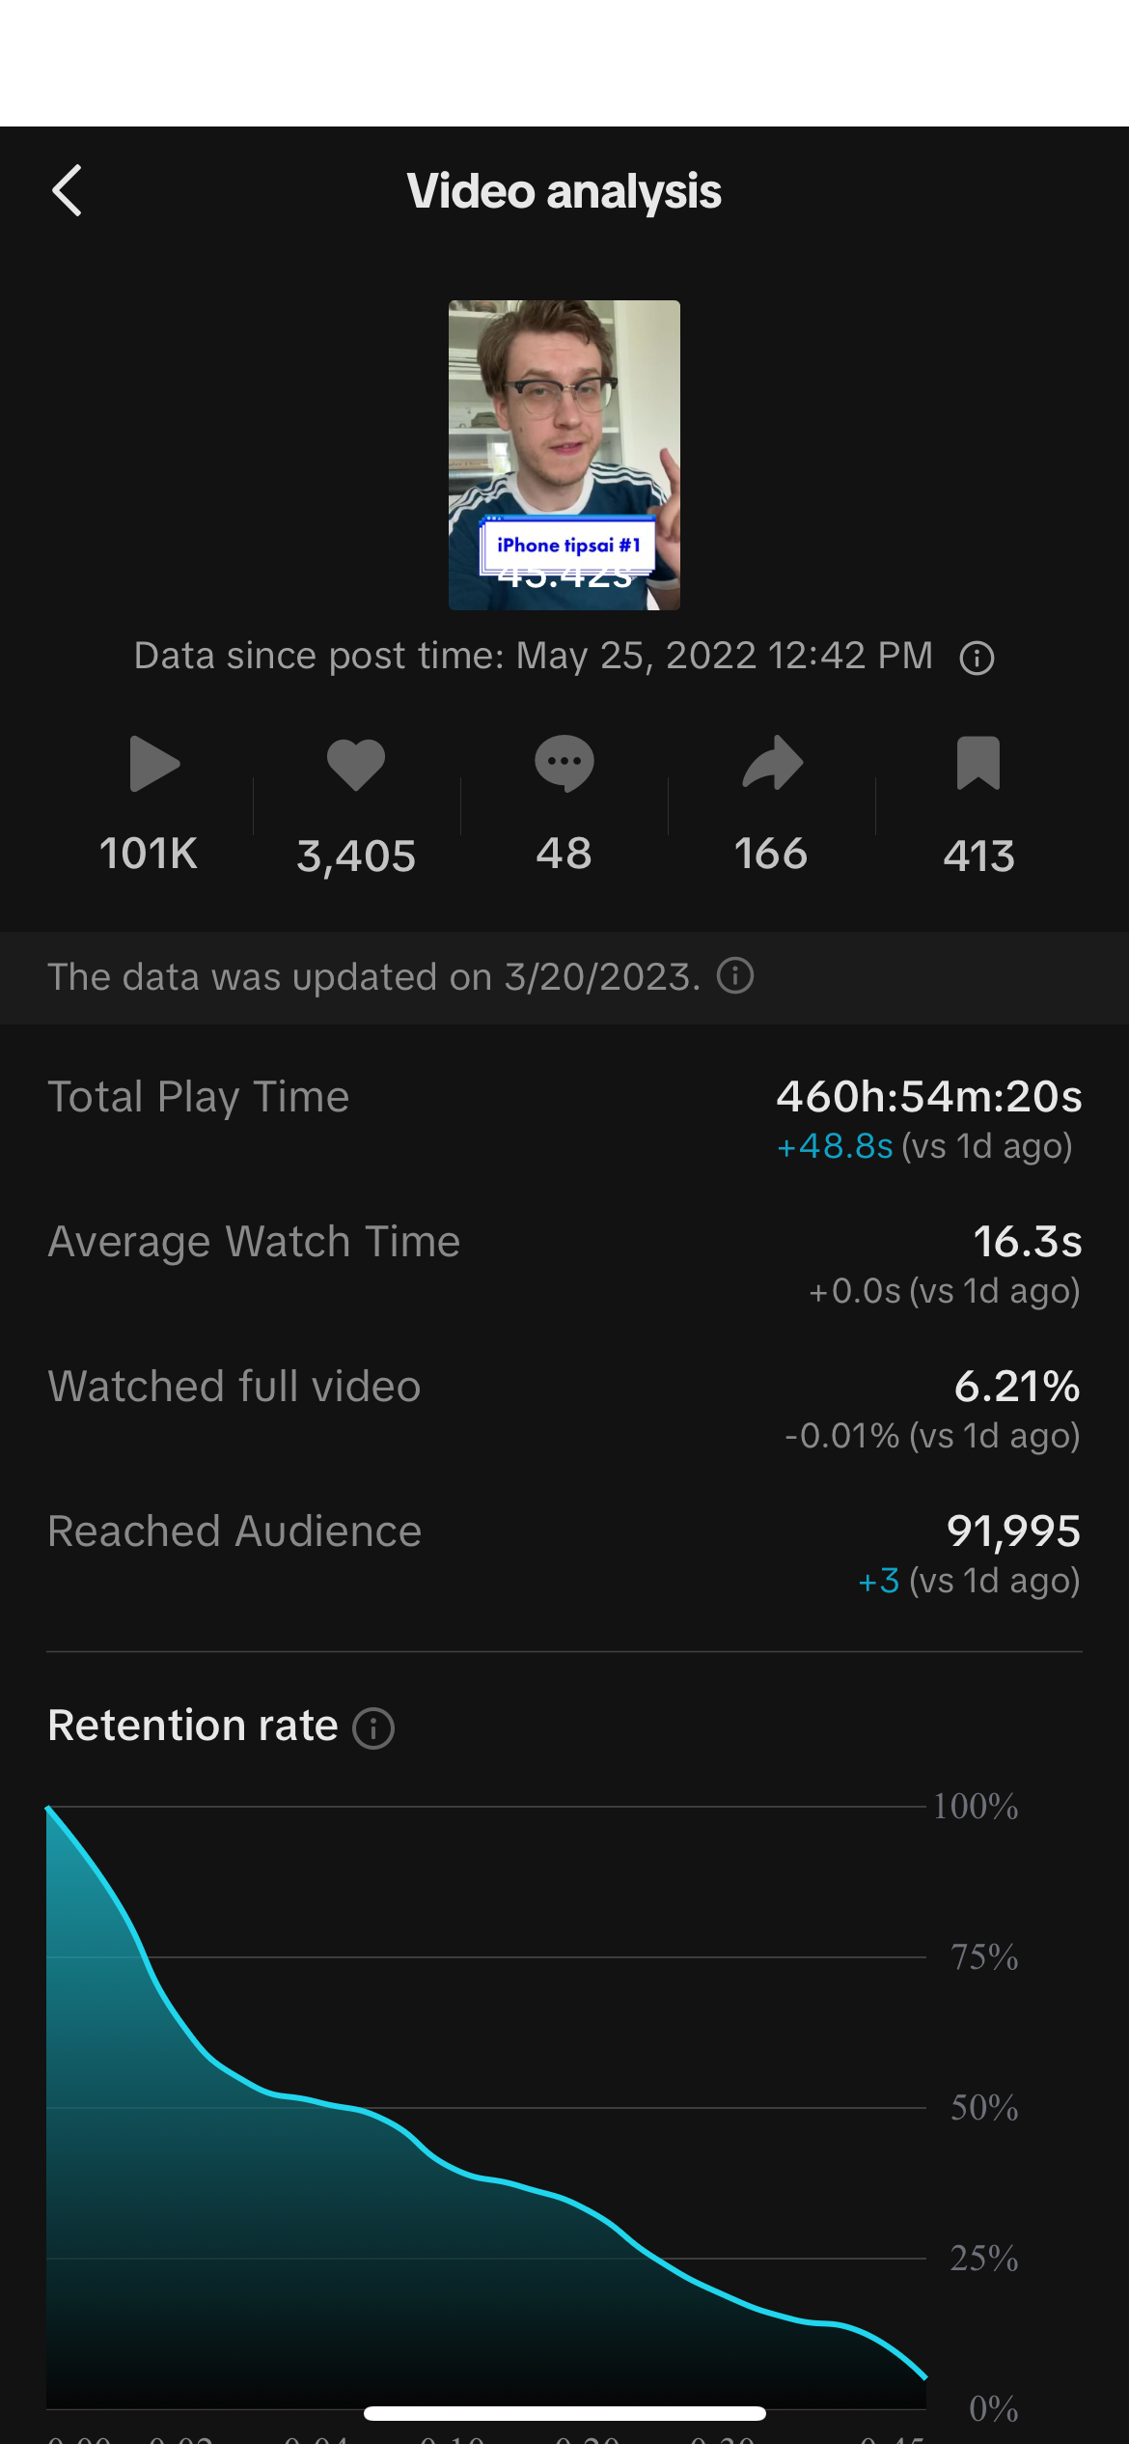Tap the 3,405 likes count

pyautogui.click(x=356, y=857)
